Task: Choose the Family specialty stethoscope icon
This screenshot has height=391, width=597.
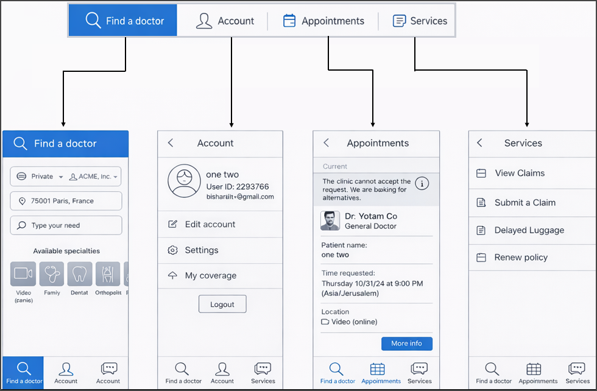Action: 52,274
